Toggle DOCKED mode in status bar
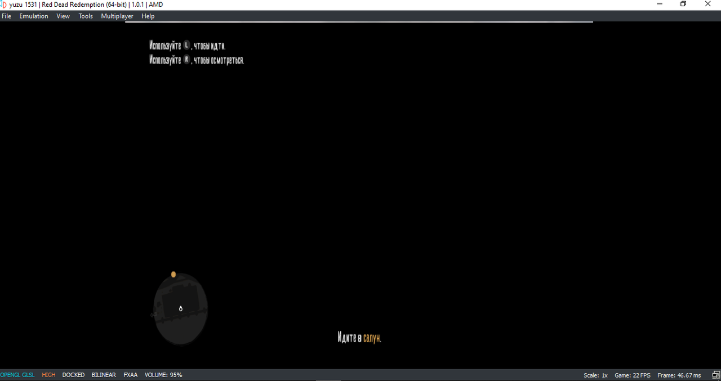The width and height of the screenshot is (721, 381). click(73, 375)
